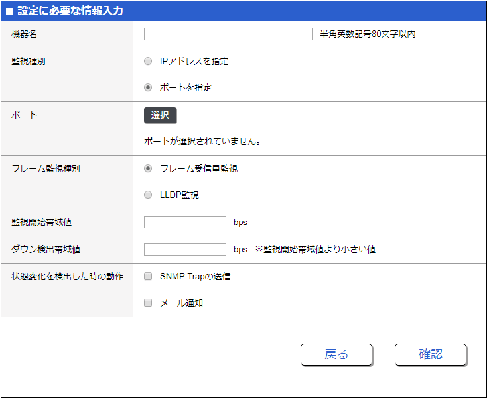487x398 pixels.
Task: Click the square icon in the header
Action: pos(9,11)
